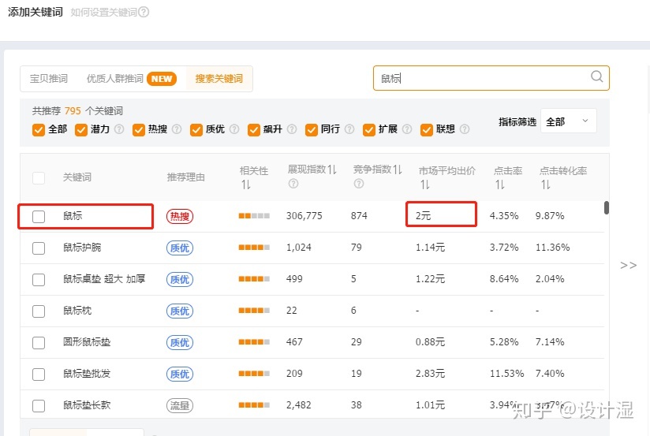Check the 鼠标 keyword row checkbox
This screenshot has height=436, width=650.
click(x=39, y=216)
